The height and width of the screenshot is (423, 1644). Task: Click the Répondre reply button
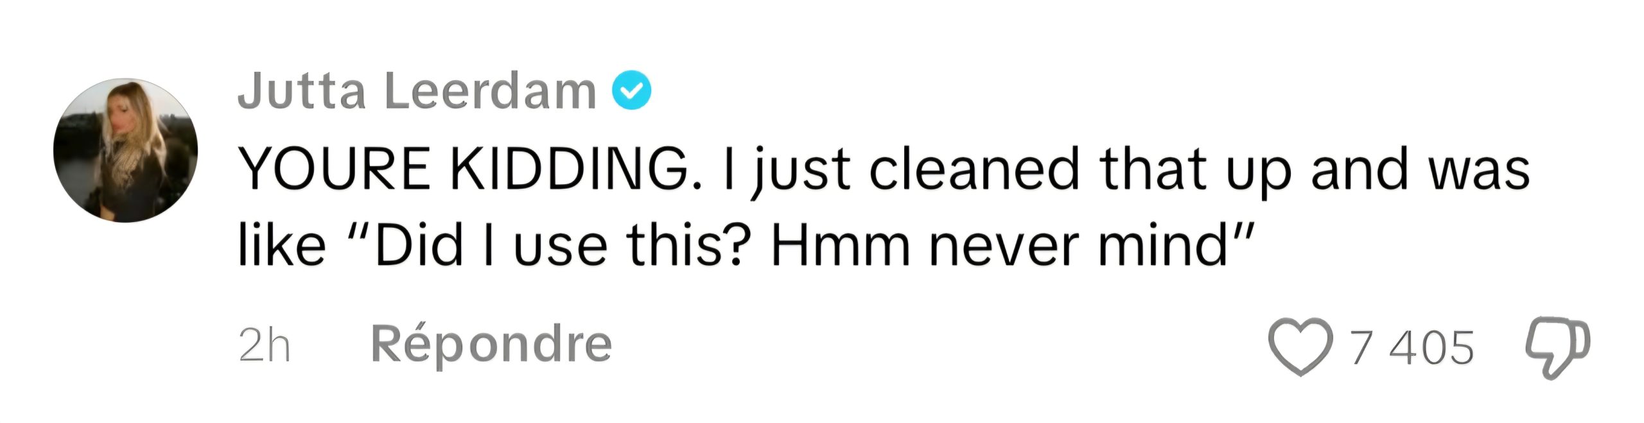point(491,345)
